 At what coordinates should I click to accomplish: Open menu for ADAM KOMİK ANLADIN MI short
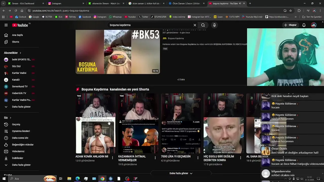point(113,158)
